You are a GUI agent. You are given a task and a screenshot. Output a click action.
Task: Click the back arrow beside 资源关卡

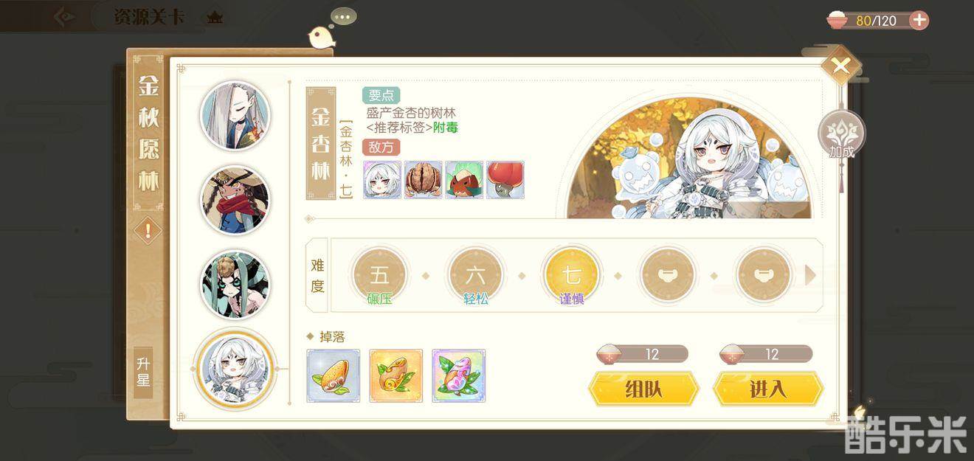[x=65, y=16]
